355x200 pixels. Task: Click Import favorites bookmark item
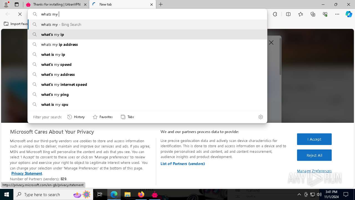click(16, 24)
